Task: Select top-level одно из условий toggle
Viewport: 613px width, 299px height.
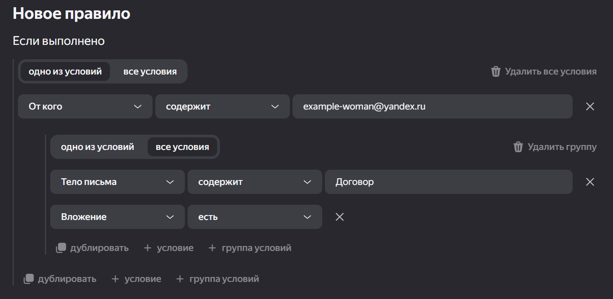Action: point(65,71)
